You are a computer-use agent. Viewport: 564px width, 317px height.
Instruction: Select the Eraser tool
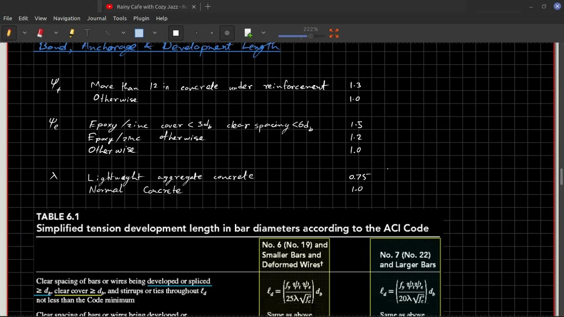[40, 33]
